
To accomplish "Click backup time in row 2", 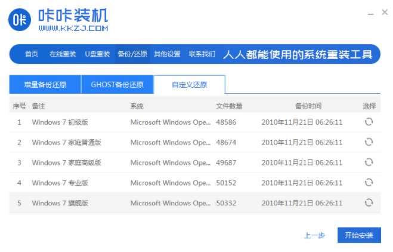I will [x=302, y=142].
